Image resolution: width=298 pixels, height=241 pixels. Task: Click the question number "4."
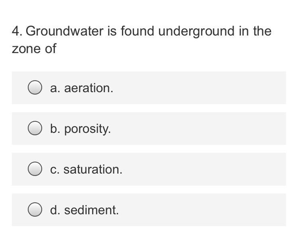17,32
